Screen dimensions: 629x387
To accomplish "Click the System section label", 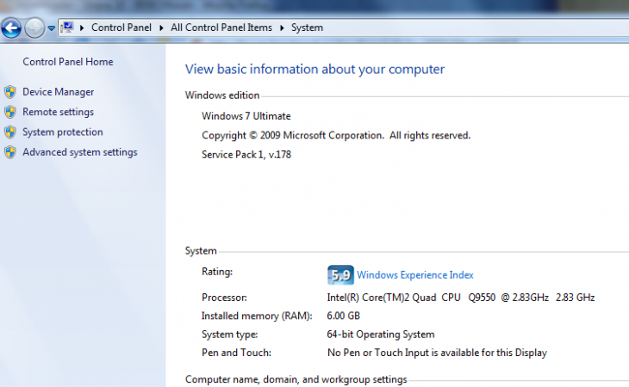I will 201,251.
